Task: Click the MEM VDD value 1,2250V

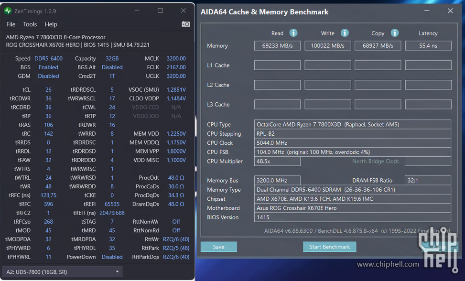Action: 176,134
